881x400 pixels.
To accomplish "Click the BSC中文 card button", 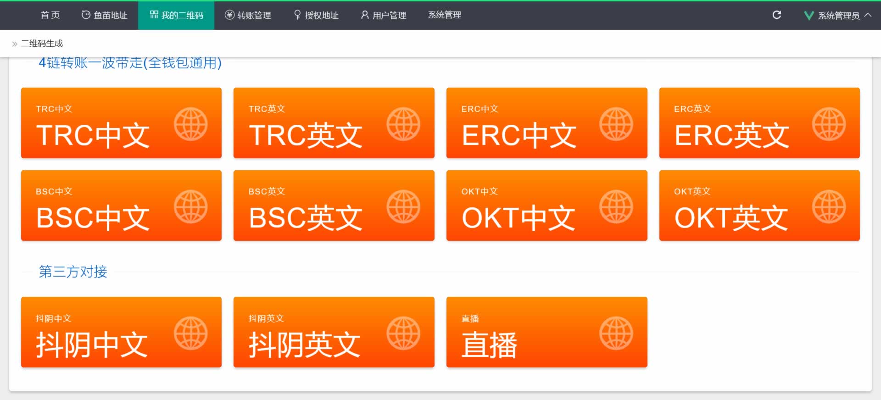I will tap(121, 206).
